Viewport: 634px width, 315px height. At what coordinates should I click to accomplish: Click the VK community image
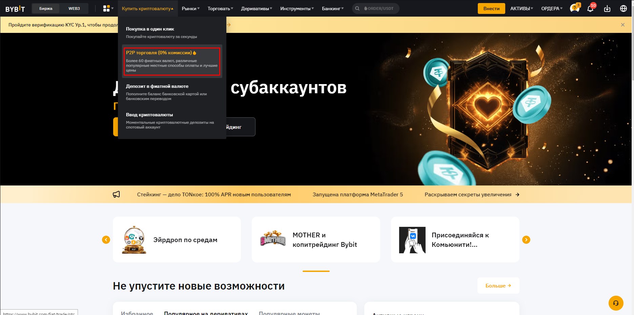pos(412,240)
